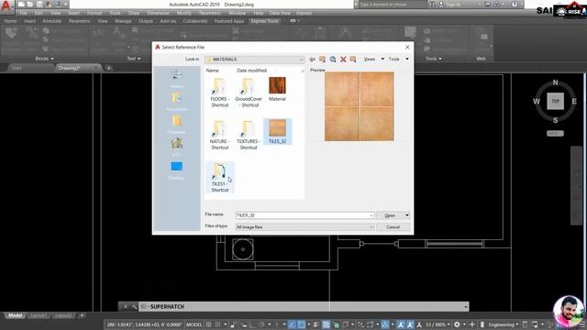587x330 pixels.
Task: Click the tile image in Preview pane
Action: (x=359, y=106)
